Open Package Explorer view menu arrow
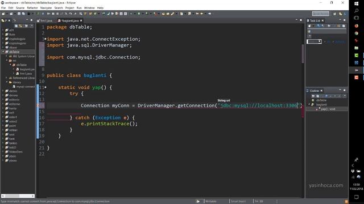Image resolution: width=364 pixels, height=204 pixels. [x=32, y=26]
